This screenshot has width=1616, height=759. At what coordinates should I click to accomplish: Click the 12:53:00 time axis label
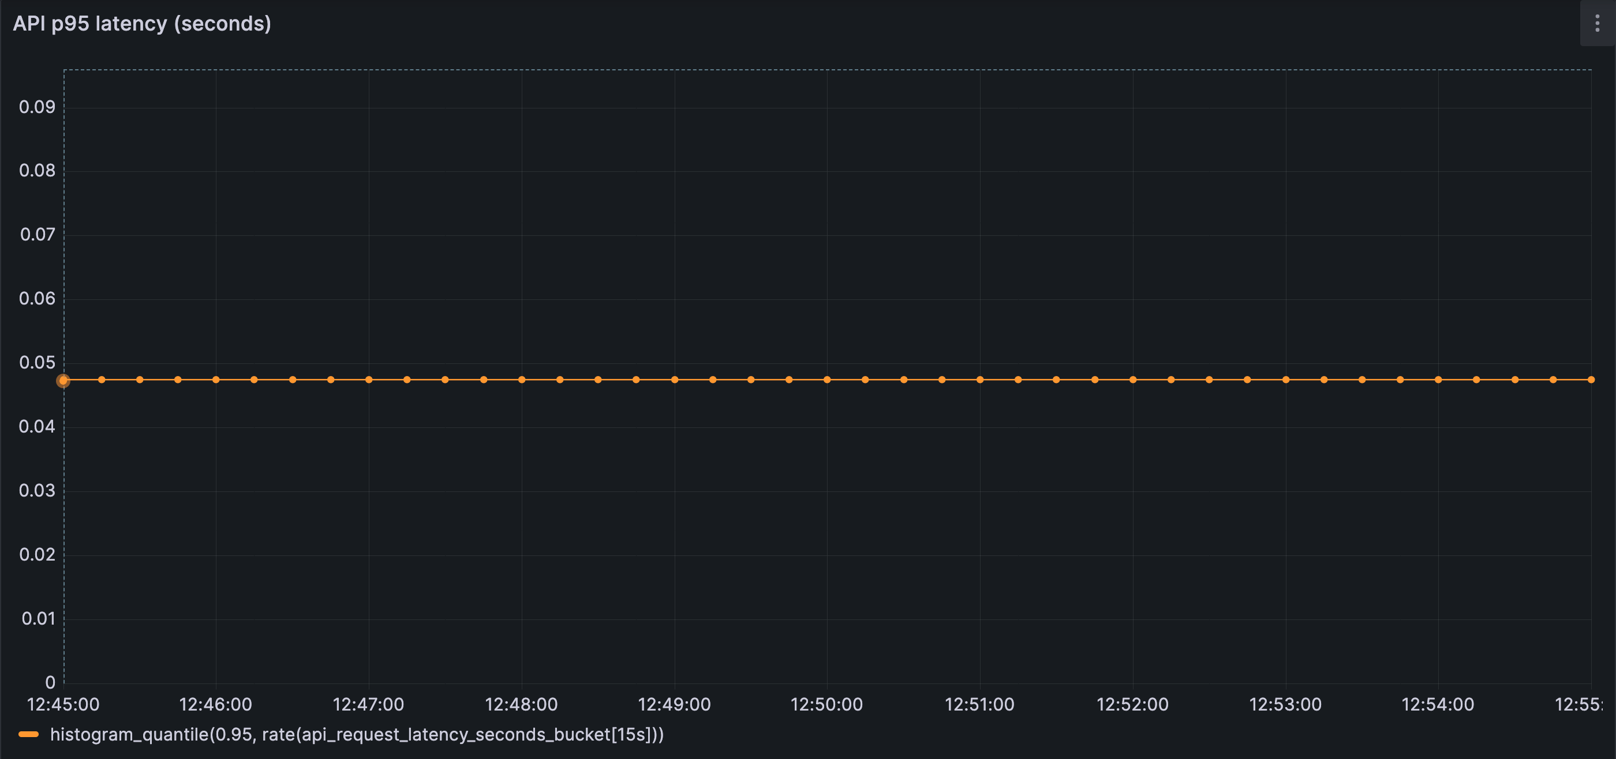coord(1286,704)
